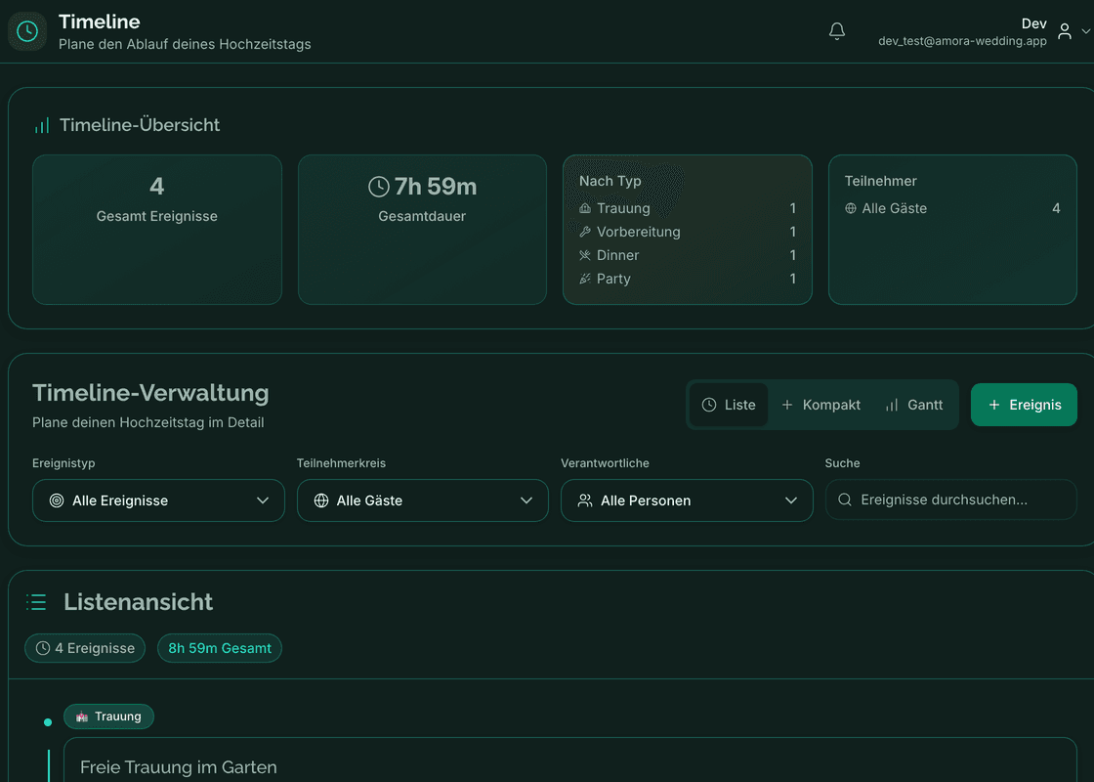
Task: Focus the Ereignisse durchsuchen search field
Action: pos(951,500)
